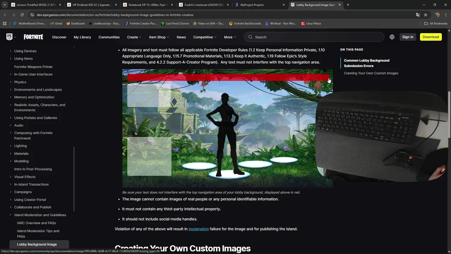Expand Environments and Landscapes section

coord(11,90)
